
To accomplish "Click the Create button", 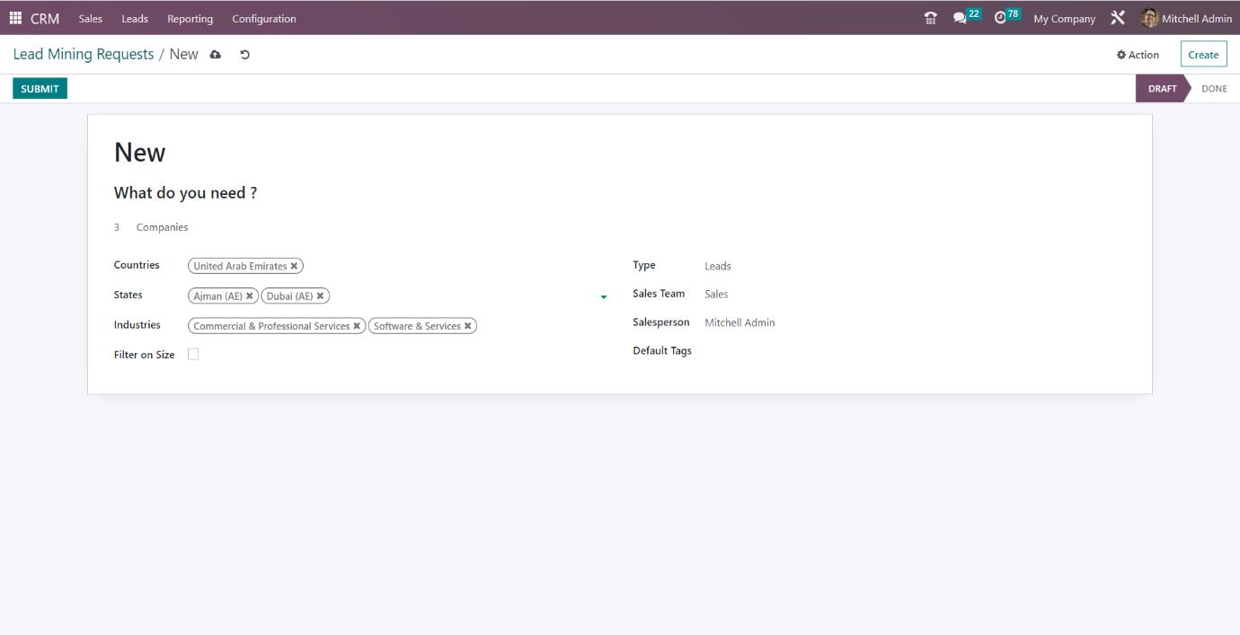I will pos(1203,55).
